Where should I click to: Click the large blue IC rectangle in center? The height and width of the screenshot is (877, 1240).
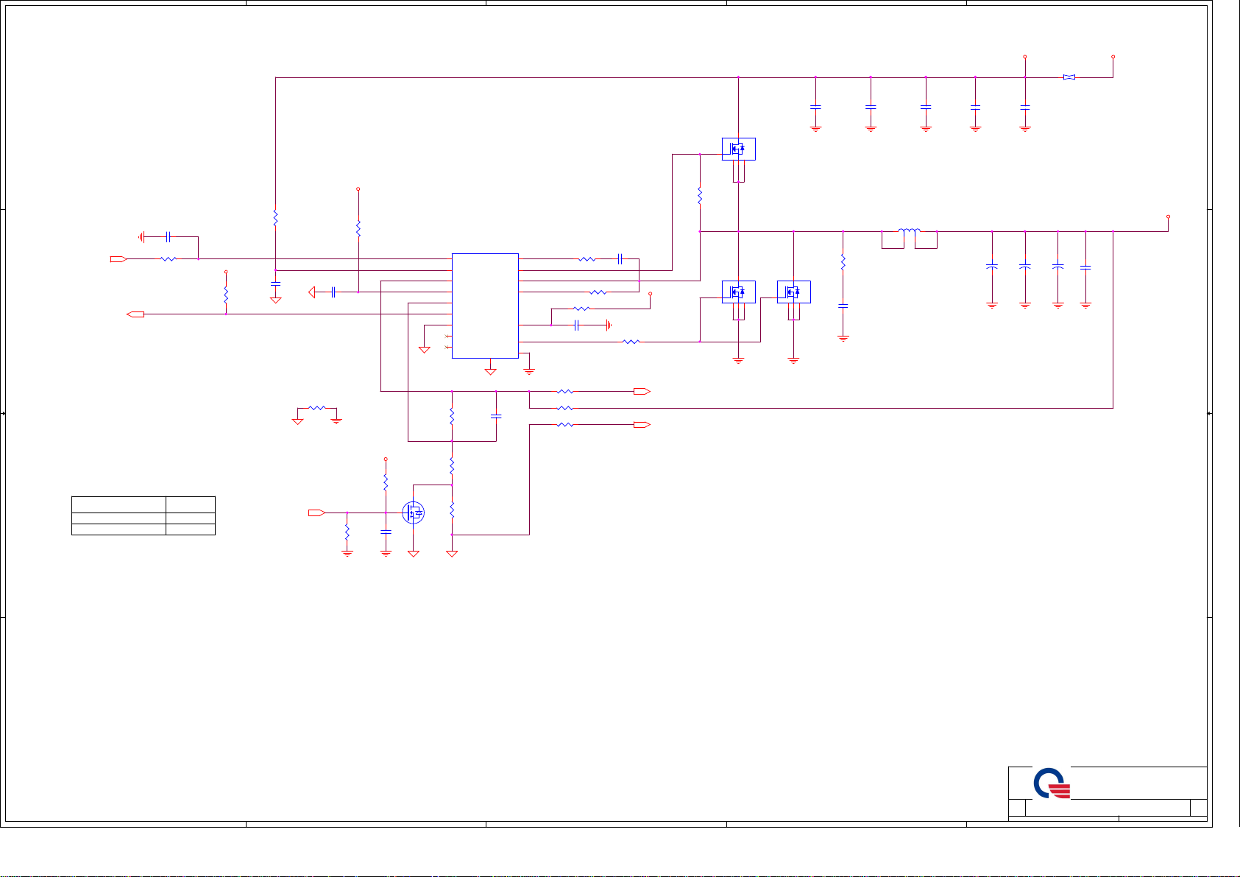pos(485,306)
